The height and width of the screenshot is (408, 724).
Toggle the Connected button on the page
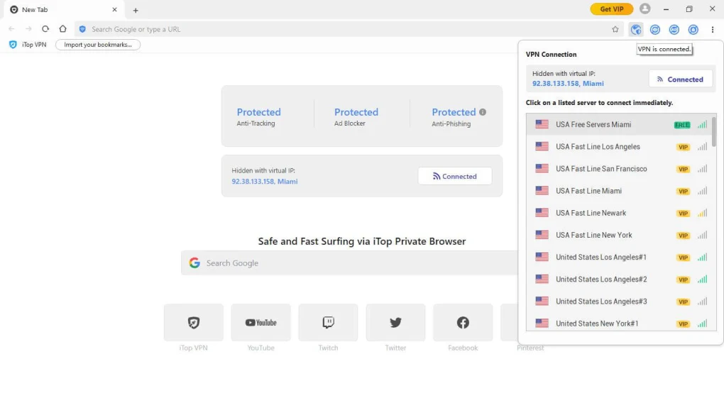(454, 177)
